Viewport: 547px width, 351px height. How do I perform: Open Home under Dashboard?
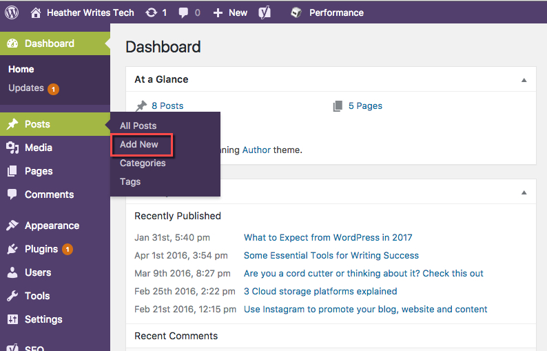21,69
